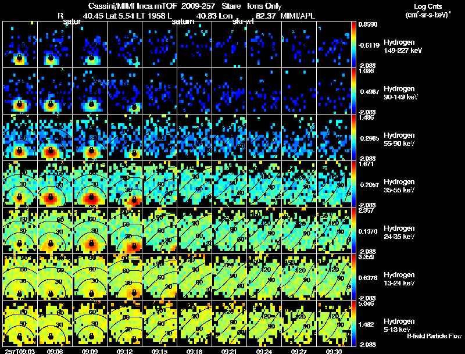
Task: Click the '09:09' time axis label
Action: coord(90,351)
